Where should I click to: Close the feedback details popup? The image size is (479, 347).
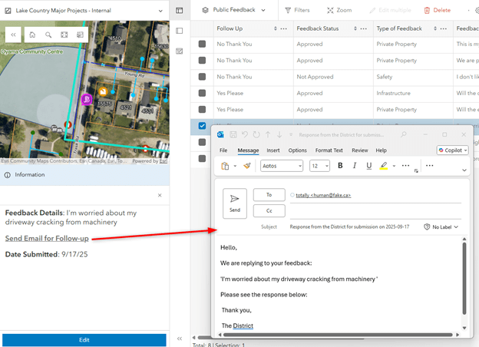tap(160, 195)
